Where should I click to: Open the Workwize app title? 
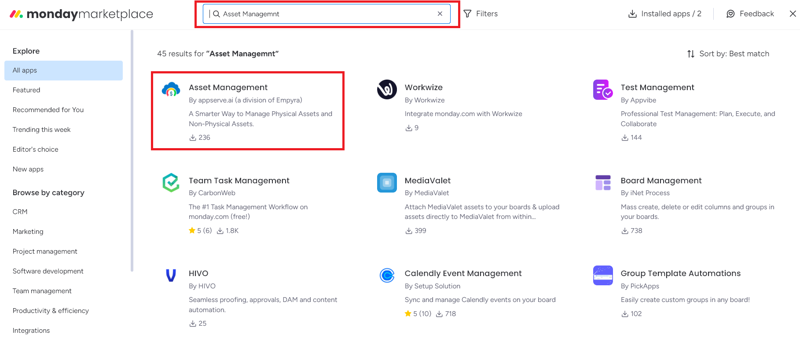click(x=424, y=87)
